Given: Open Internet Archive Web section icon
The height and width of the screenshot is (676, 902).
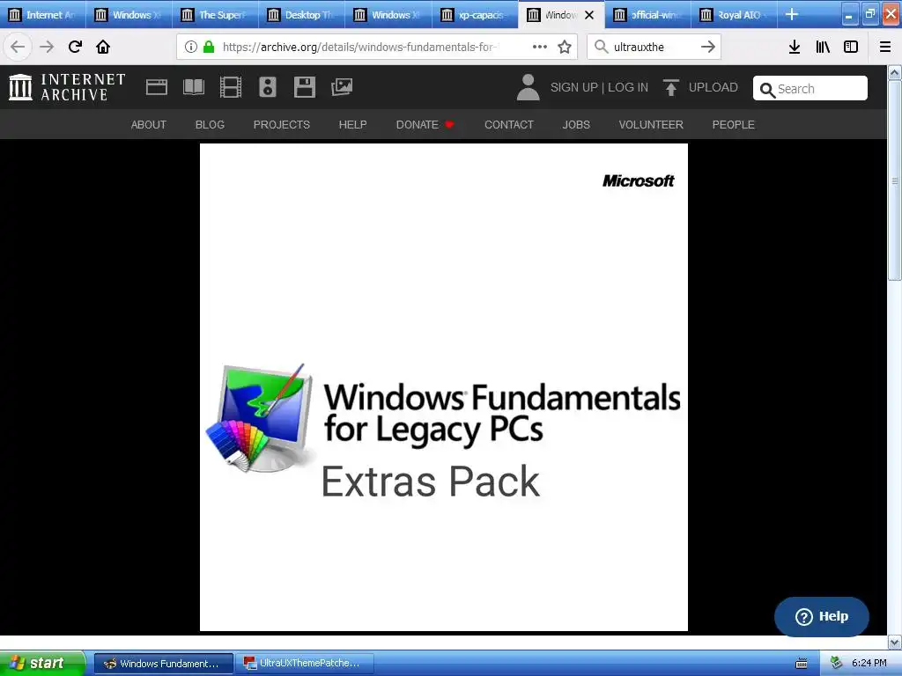Looking at the screenshot, I should (157, 87).
